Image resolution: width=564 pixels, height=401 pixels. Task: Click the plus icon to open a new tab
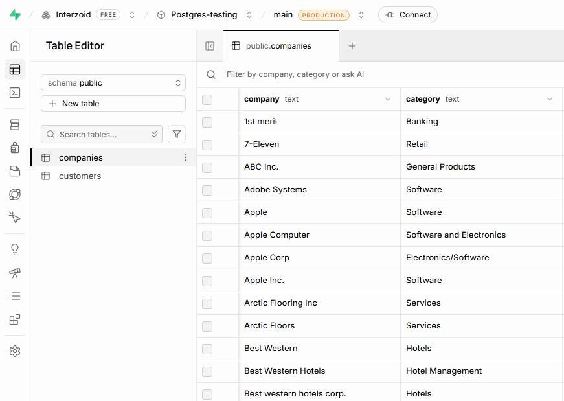352,46
